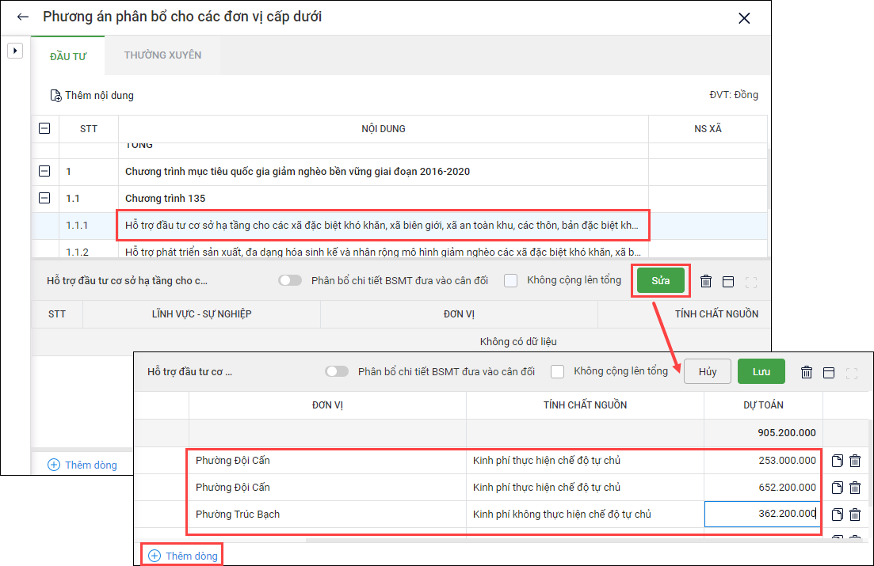Collapse row 1 national poverty program
This screenshot has height=566, width=874.
tap(44, 172)
